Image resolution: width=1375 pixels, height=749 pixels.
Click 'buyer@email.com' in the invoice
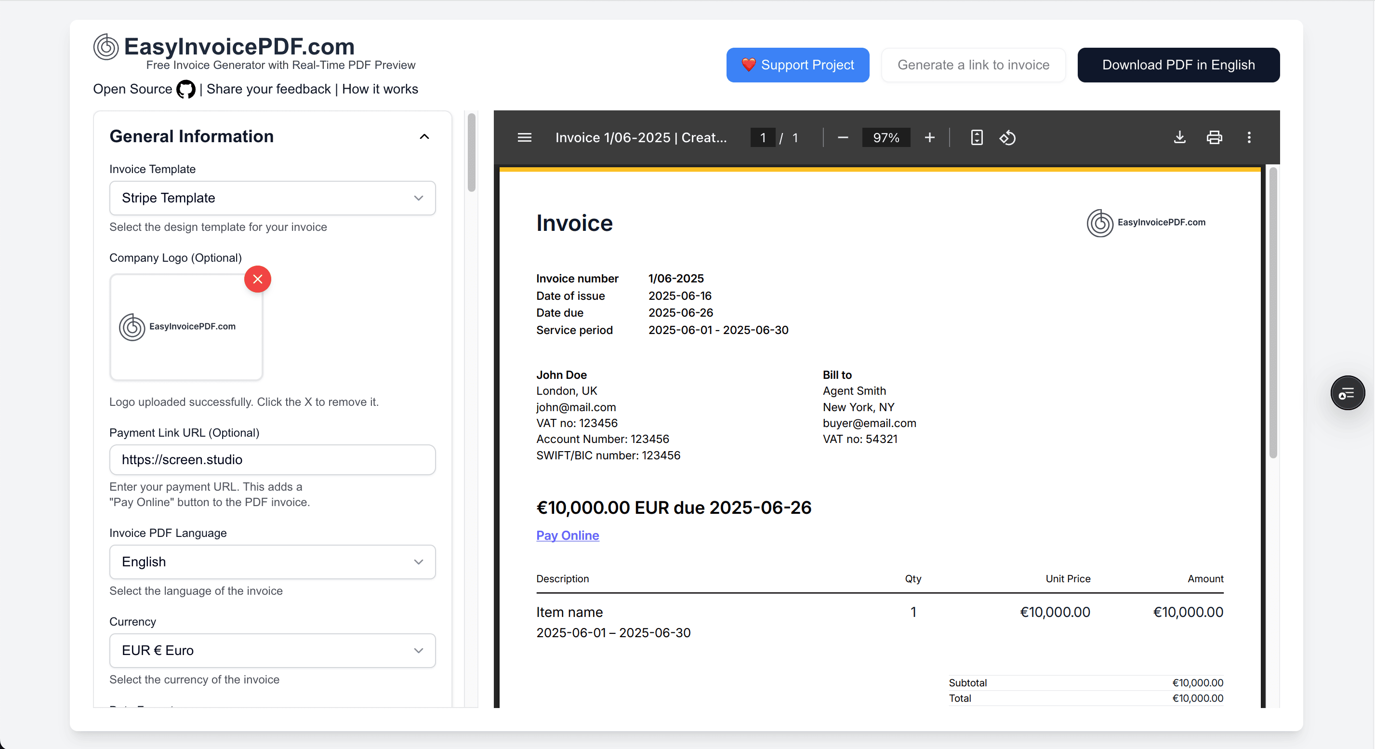point(869,423)
